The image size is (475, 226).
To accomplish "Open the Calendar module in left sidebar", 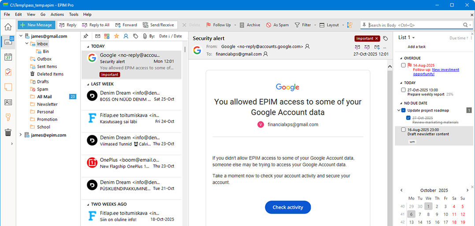I will tap(8, 57).
